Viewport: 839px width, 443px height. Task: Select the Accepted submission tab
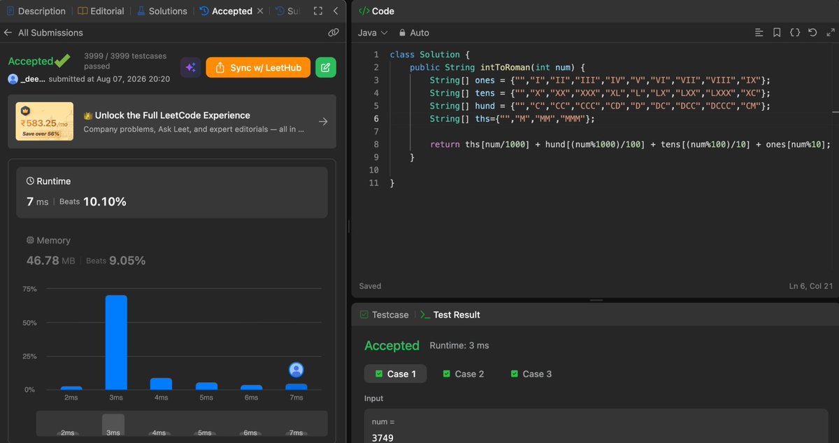[x=225, y=11]
